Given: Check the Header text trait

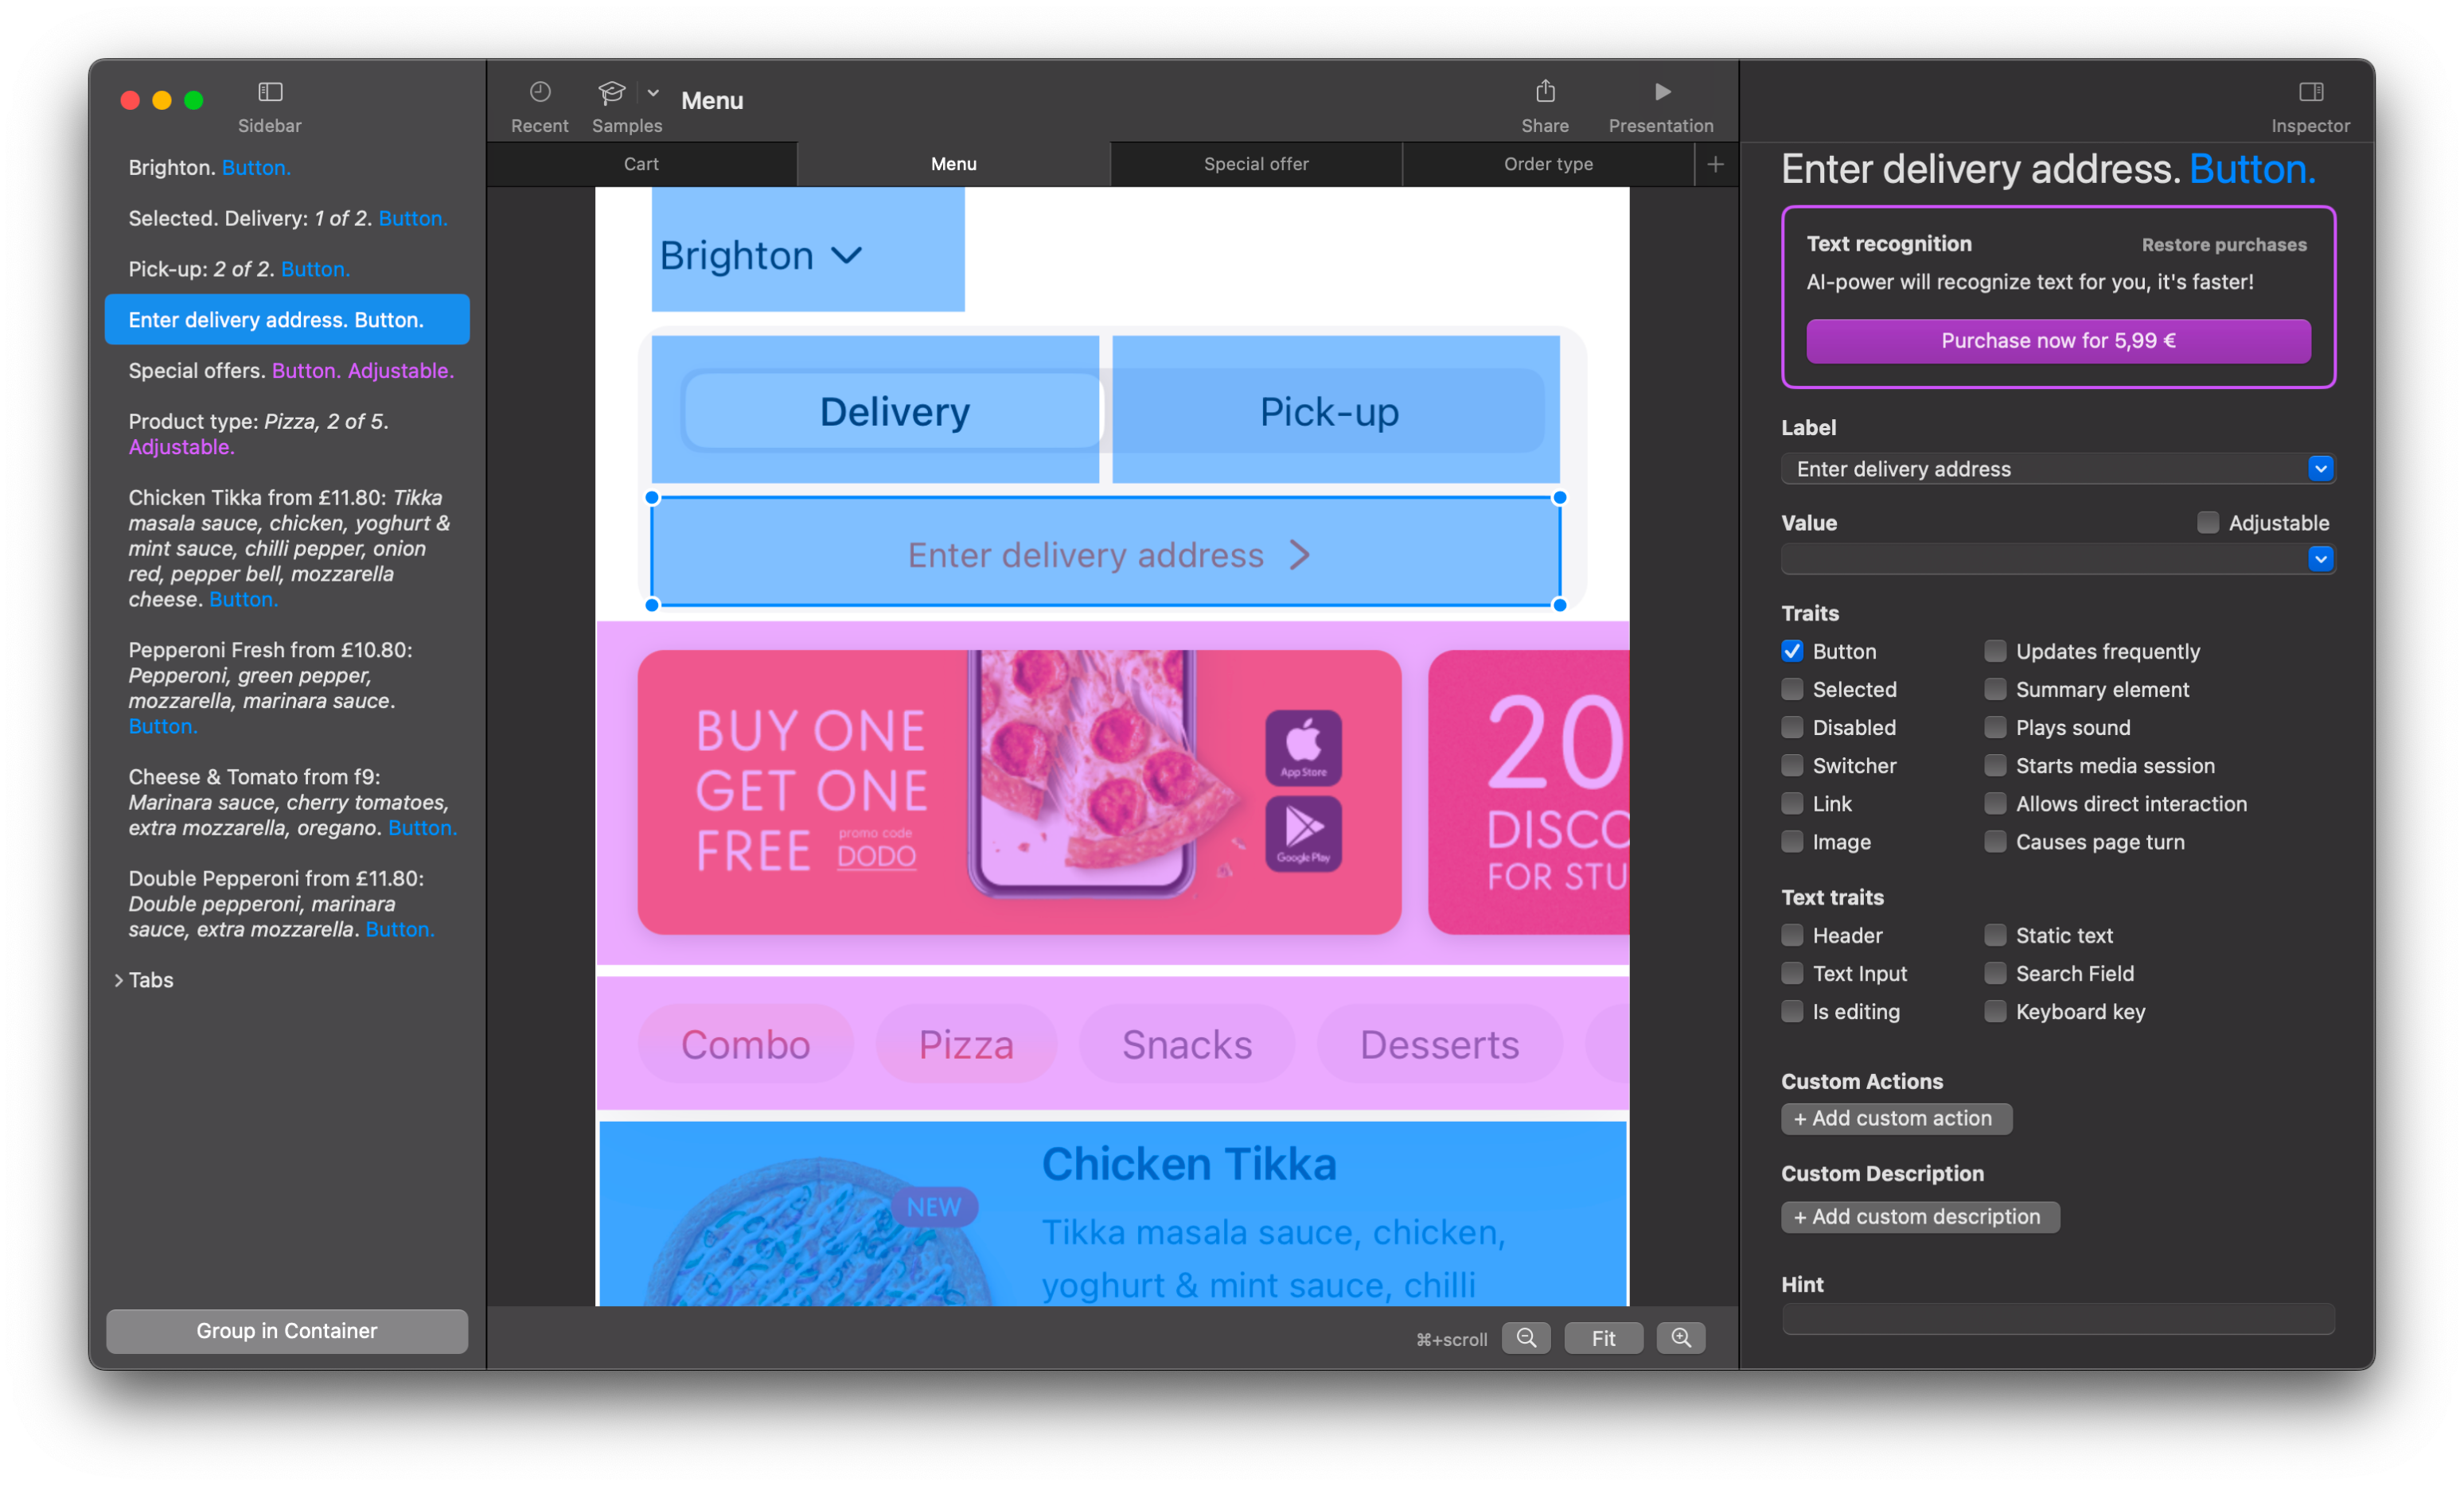Looking at the screenshot, I should click(1792, 936).
